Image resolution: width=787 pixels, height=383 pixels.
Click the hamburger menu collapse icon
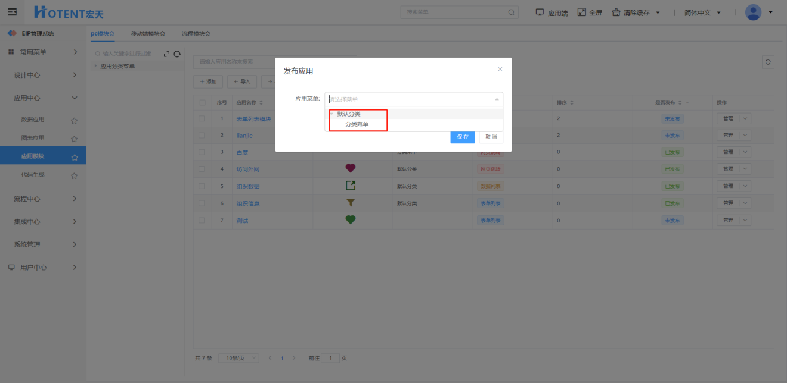click(x=12, y=12)
